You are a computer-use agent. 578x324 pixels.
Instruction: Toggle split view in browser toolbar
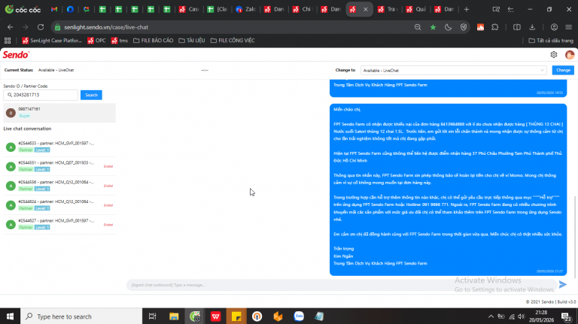[517, 27]
